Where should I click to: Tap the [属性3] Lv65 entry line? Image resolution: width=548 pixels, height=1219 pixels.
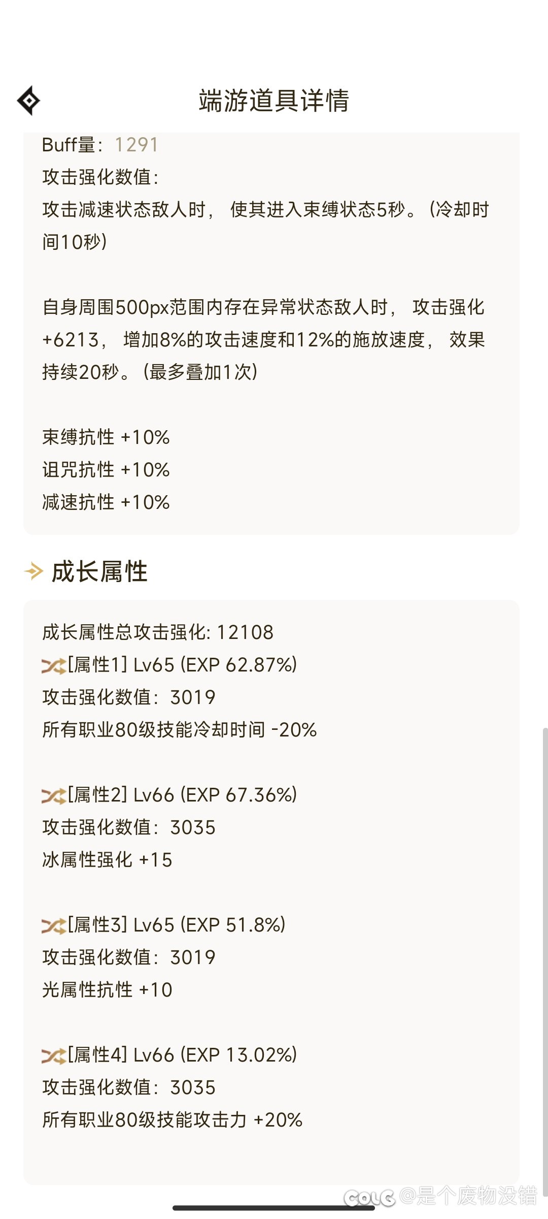pos(164,925)
